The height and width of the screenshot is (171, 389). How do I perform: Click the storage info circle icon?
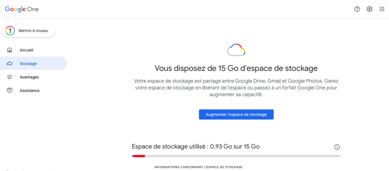[337, 147]
